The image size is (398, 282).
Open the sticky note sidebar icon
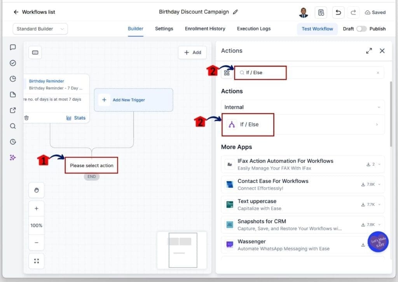pos(13,95)
